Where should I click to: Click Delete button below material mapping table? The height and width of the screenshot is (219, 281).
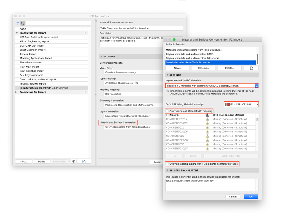[x=193, y=156]
